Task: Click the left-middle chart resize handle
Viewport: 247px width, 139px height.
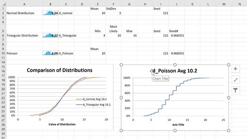Action: pyautogui.click(x=121, y=98)
